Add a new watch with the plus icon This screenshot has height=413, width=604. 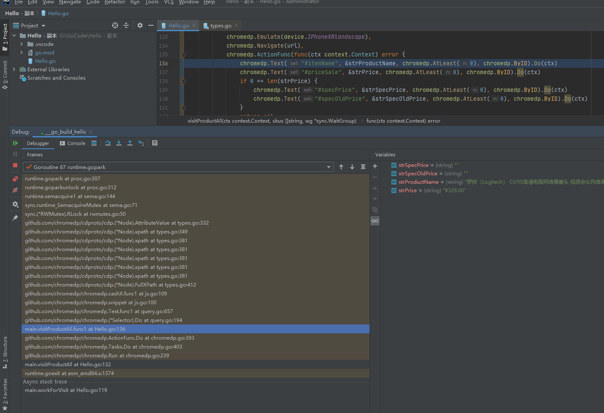375,166
